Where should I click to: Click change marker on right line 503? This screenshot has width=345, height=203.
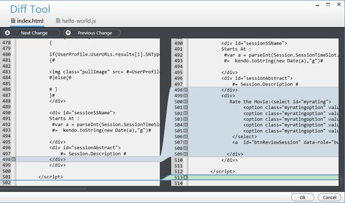click(185, 119)
